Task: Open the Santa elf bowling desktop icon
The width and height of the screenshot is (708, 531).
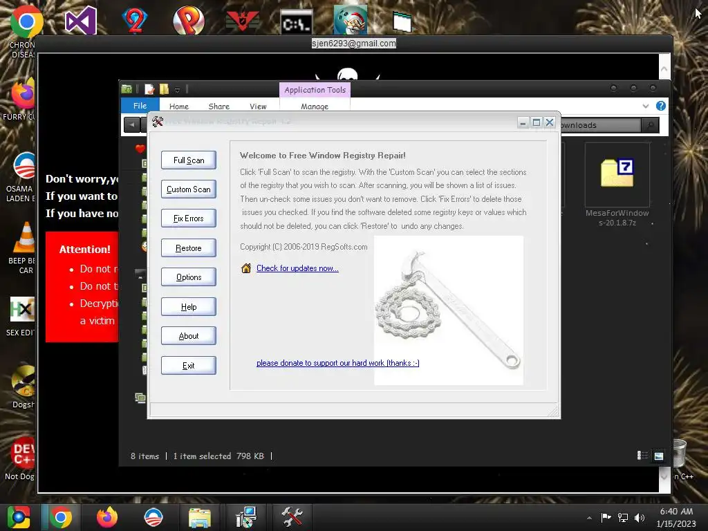Action: (x=350, y=20)
